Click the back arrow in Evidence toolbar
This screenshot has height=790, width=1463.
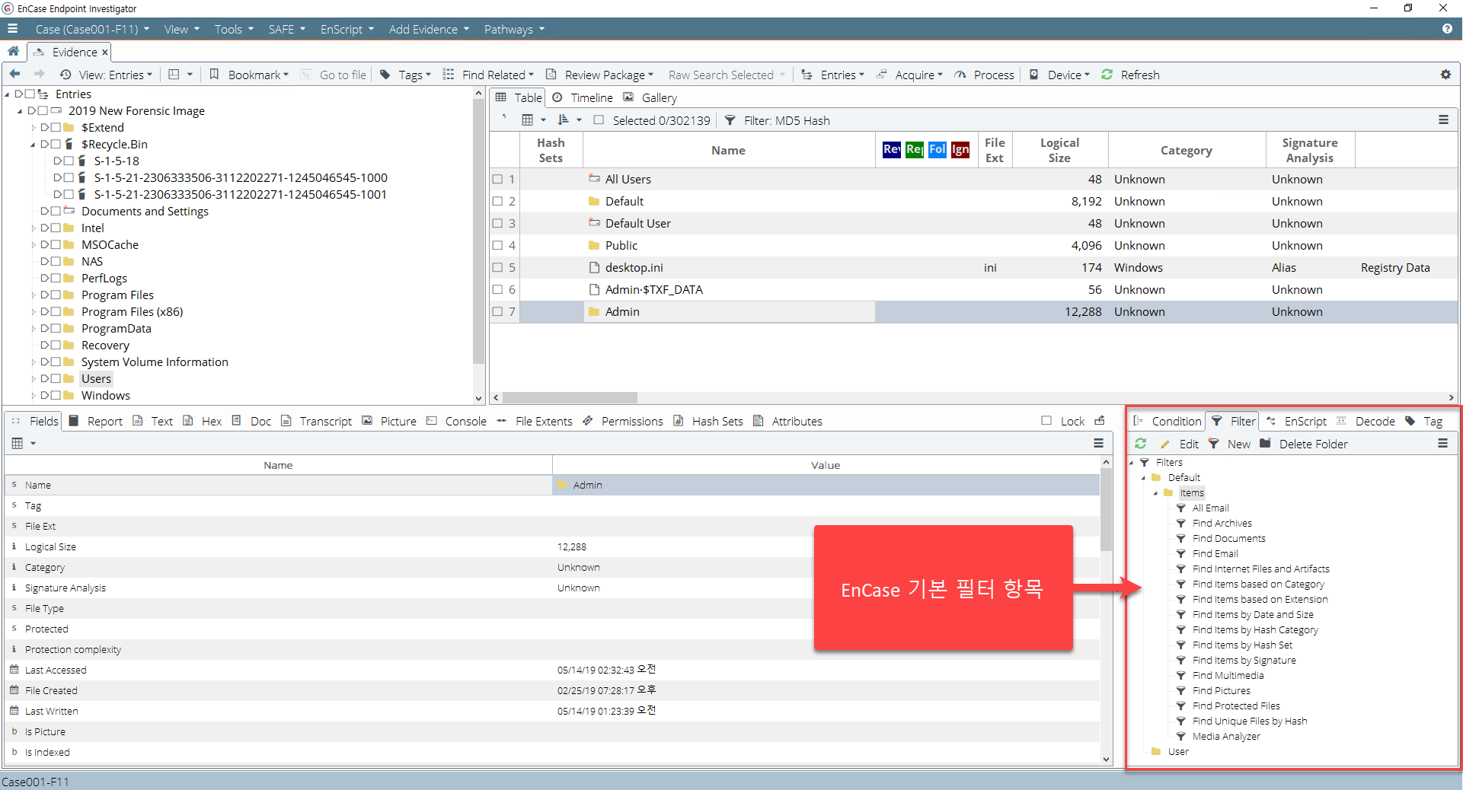tap(14, 75)
